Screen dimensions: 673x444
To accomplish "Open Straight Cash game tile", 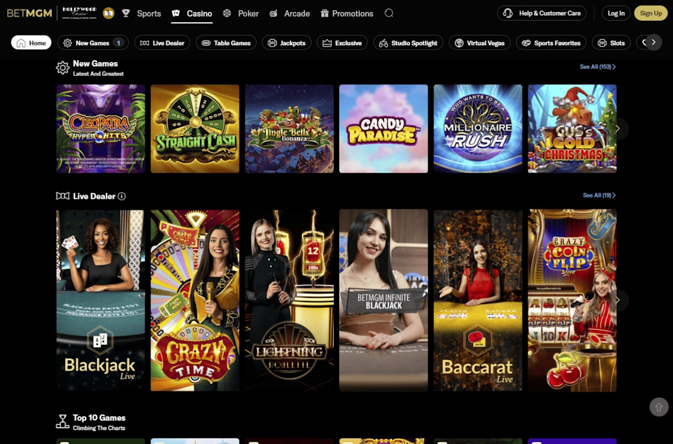I will [x=195, y=129].
